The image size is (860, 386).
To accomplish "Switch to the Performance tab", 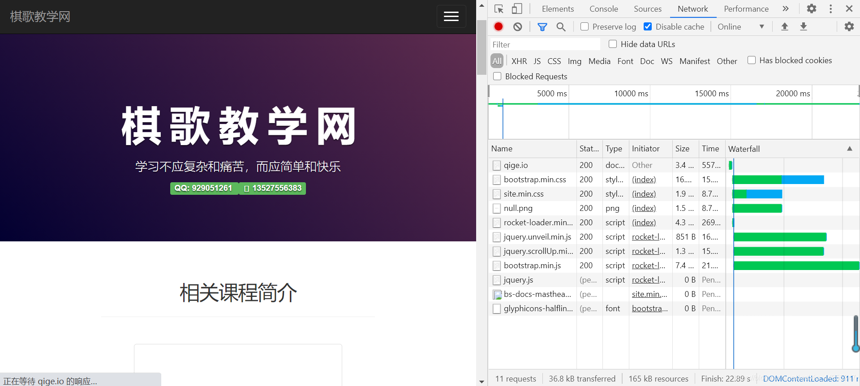I will click(x=746, y=9).
